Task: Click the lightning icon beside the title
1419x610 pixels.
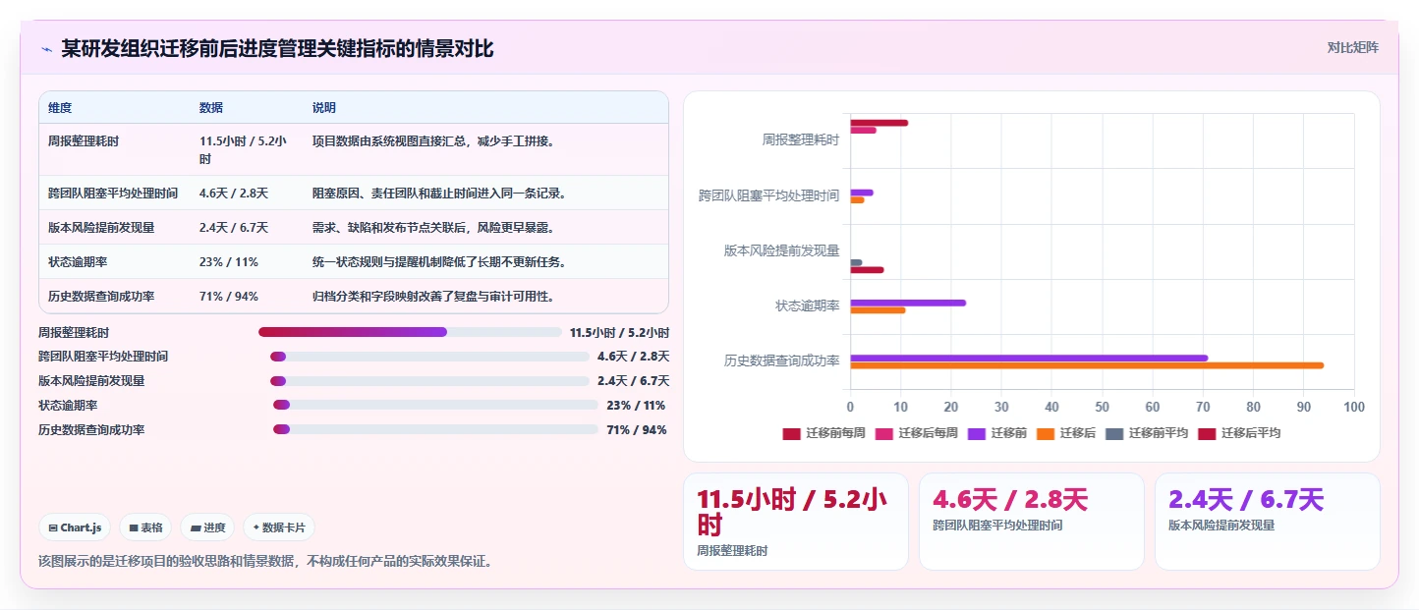Action: point(46,48)
